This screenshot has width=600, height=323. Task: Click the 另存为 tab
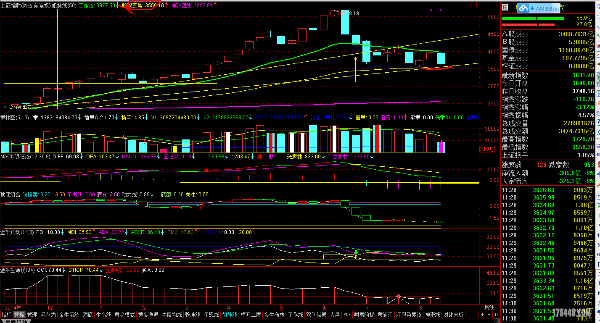(x=48, y=314)
